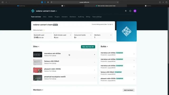Open chevron of famous-chili-556e5 build
Screen dimensions: 169x95
point(134,73)
